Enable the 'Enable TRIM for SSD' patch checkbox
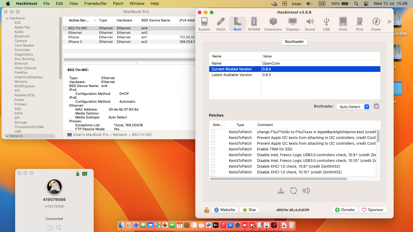413x232 pixels. point(213,149)
